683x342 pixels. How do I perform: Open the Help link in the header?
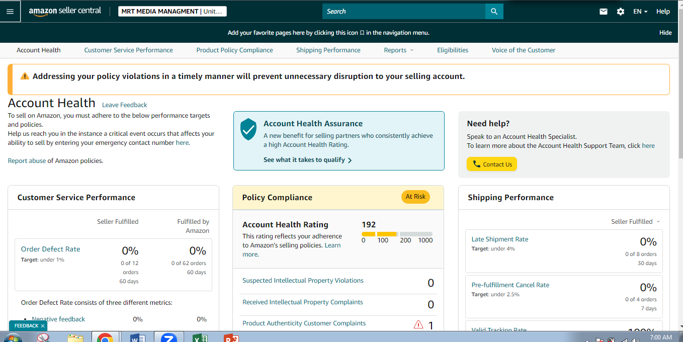663,11
